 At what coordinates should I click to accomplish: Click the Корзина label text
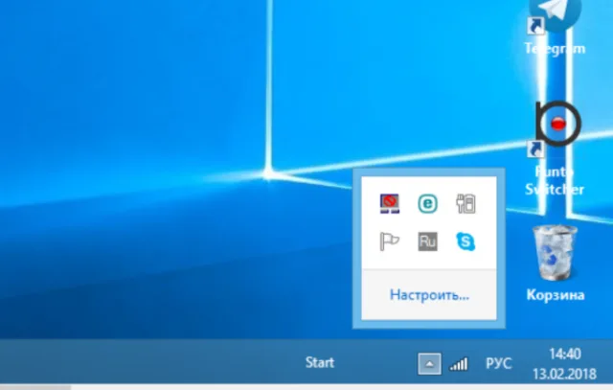pos(556,295)
